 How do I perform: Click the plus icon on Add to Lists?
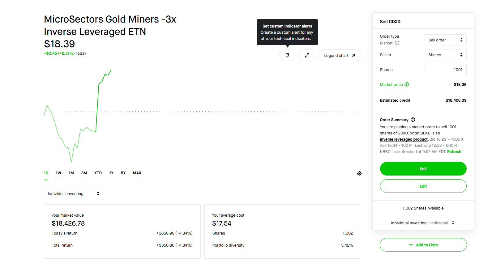pos(411,245)
